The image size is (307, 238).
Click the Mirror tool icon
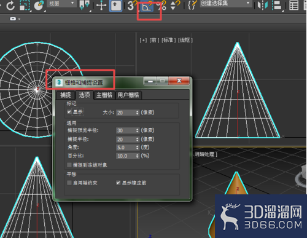click(x=263, y=6)
